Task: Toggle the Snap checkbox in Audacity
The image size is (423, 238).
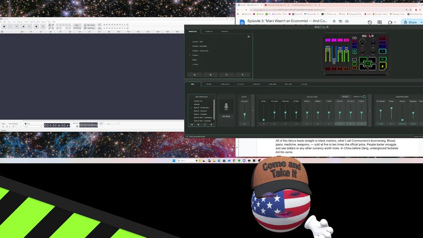Action: (x=25, y=124)
